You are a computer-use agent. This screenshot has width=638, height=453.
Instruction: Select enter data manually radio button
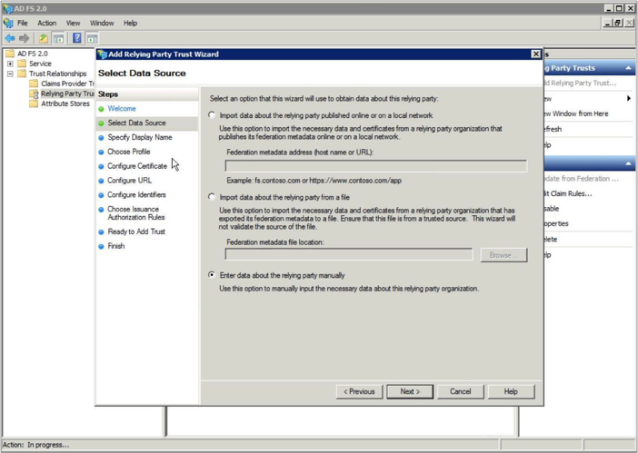coord(212,275)
